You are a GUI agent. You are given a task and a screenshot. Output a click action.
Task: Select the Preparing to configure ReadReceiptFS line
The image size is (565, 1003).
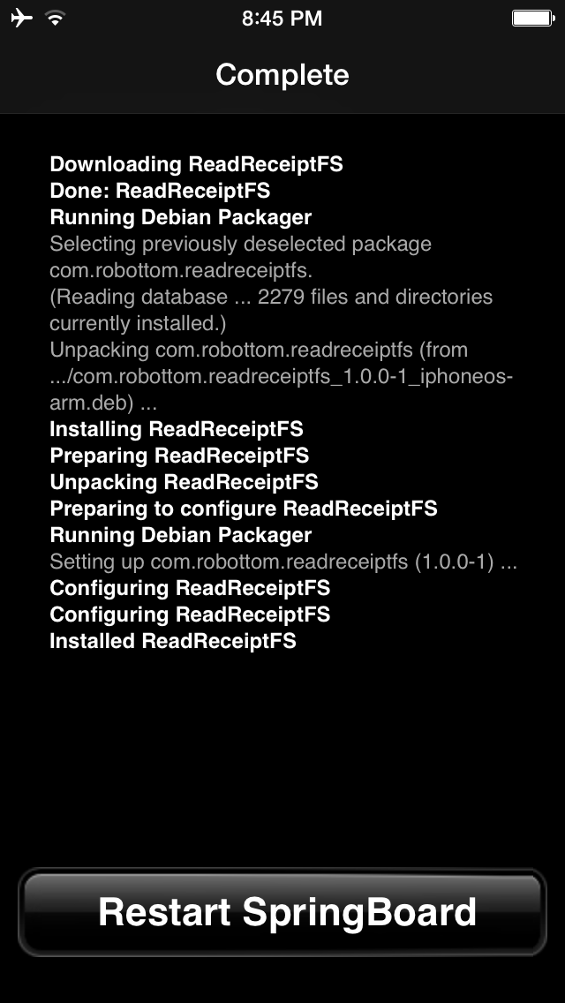click(x=241, y=509)
